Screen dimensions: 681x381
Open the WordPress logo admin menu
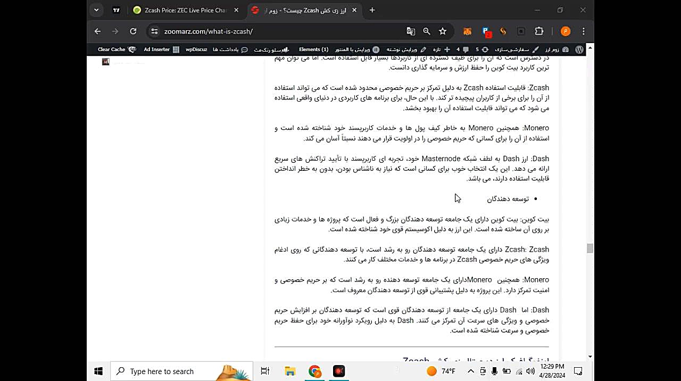(x=579, y=49)
